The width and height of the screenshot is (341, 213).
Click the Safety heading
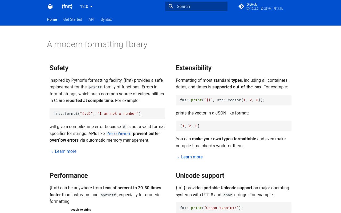pos(59,68)
